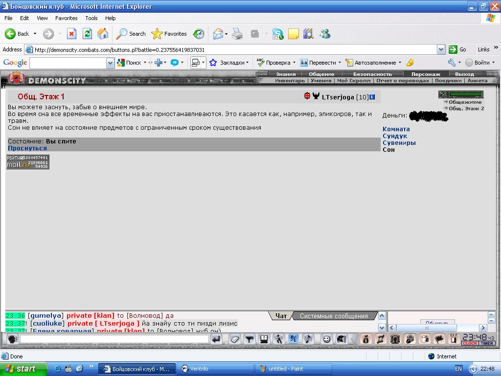The image size is (501, 376).
Task: Open the Автозаполнение autofill dropdown
Action: coord(400,63)
